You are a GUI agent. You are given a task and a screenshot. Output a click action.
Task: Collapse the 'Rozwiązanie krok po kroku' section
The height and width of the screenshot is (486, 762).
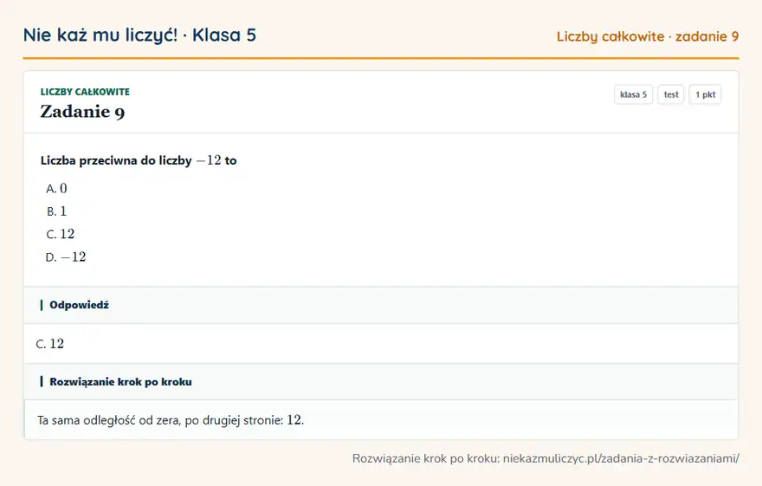(x=381, y=382)
